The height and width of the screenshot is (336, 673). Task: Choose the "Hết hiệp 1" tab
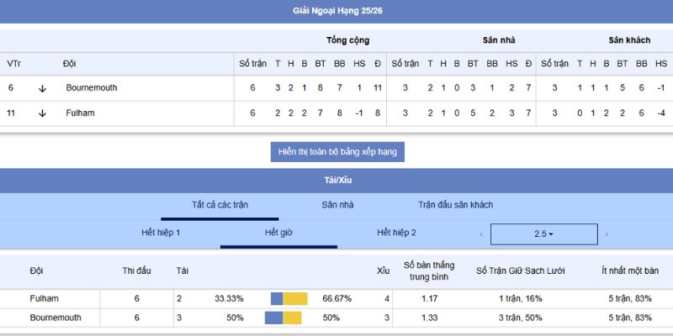coord(161,233)
